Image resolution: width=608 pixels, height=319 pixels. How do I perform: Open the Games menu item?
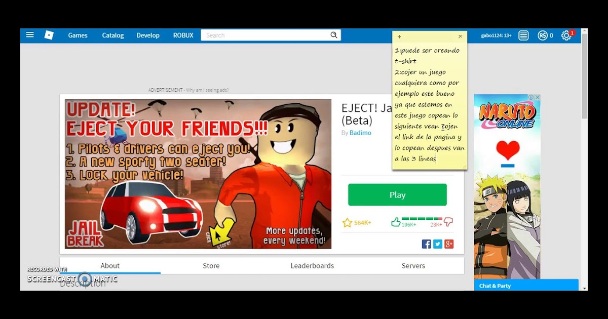[78, 35]
